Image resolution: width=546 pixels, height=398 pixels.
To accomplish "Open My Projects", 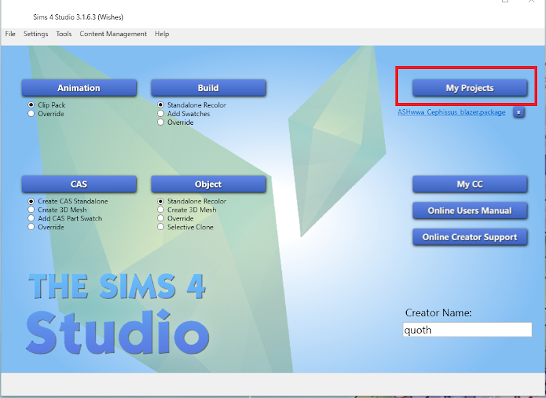I will (470, 88).
